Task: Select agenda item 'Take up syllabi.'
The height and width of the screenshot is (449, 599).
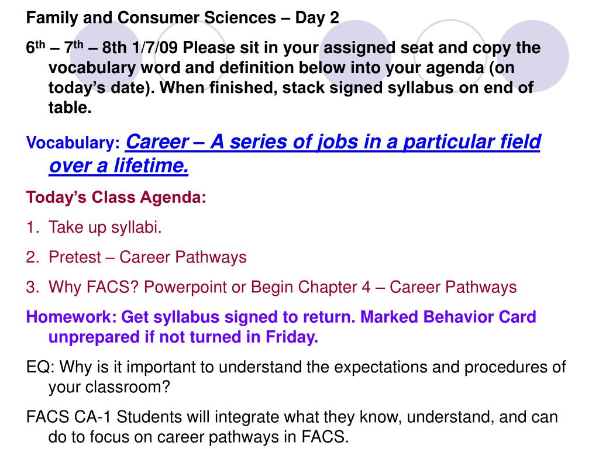Action: coord(105,227)
